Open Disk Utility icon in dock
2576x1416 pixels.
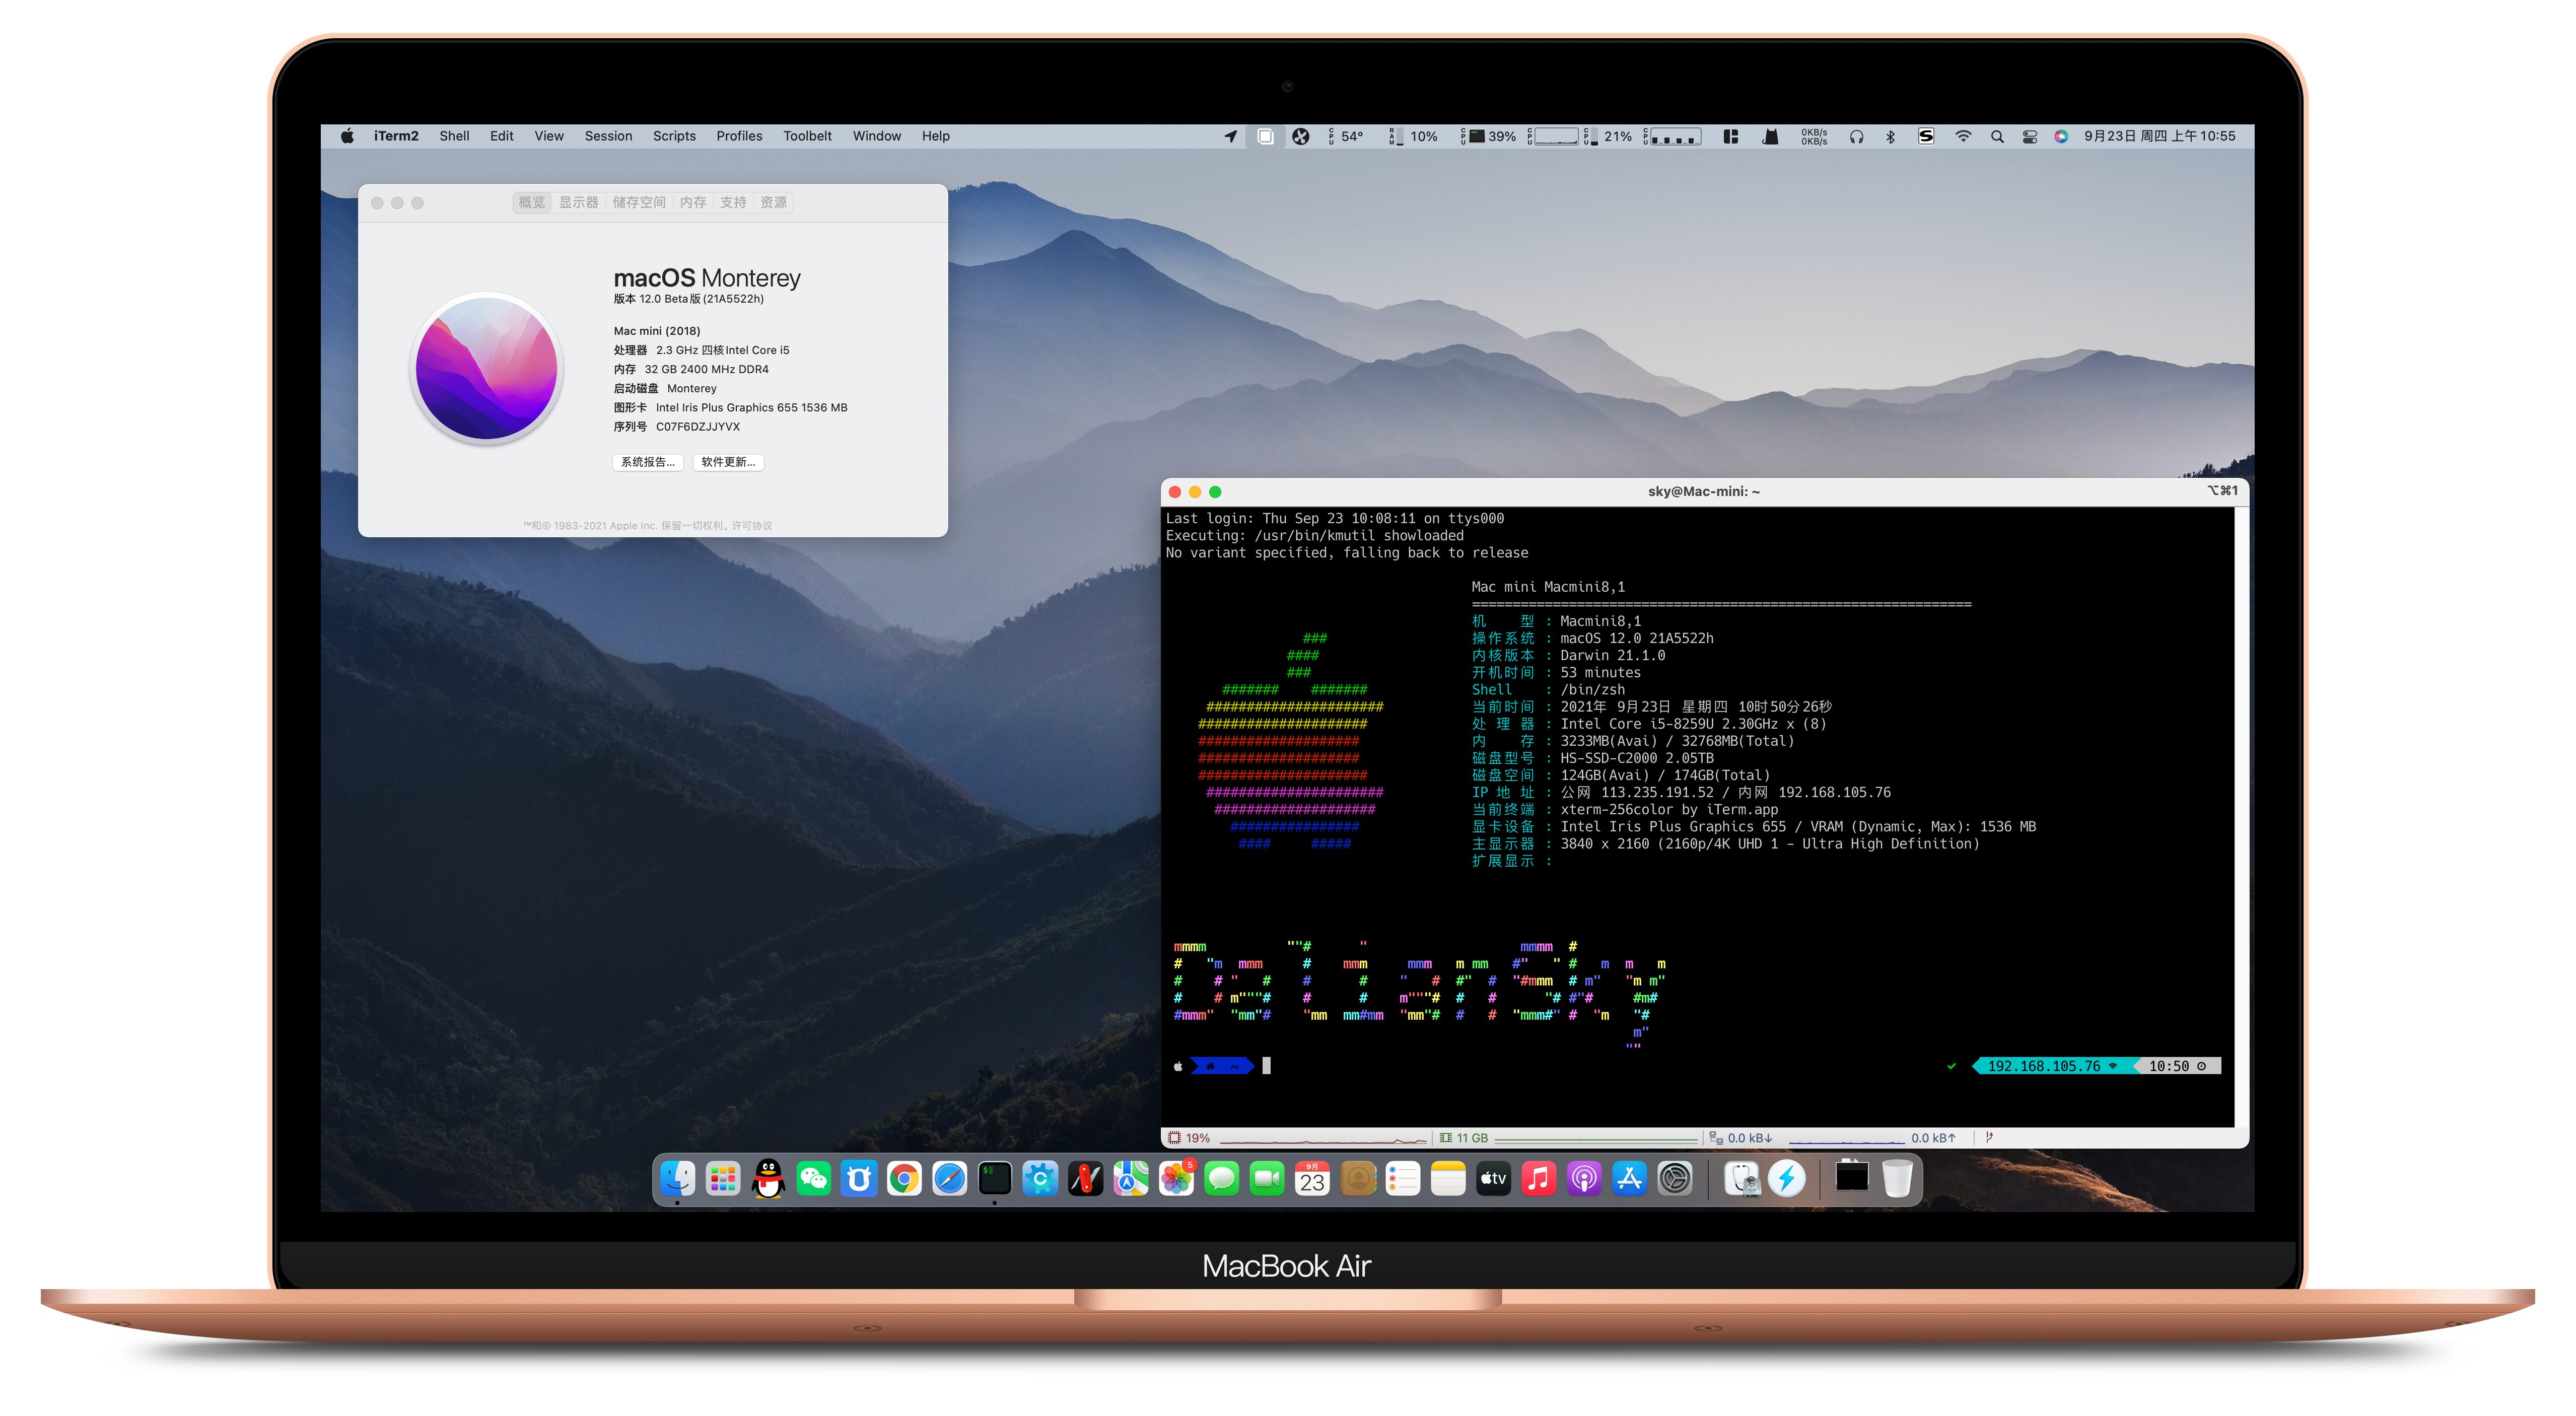[x=1742, y=1179]
